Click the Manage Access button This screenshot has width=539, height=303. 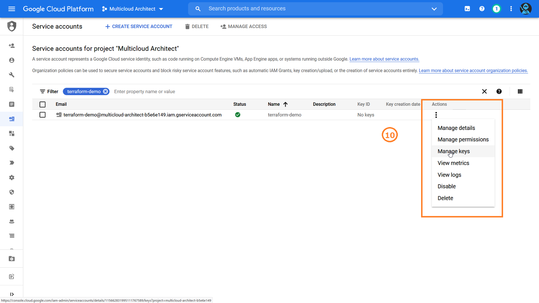(244, 26)
